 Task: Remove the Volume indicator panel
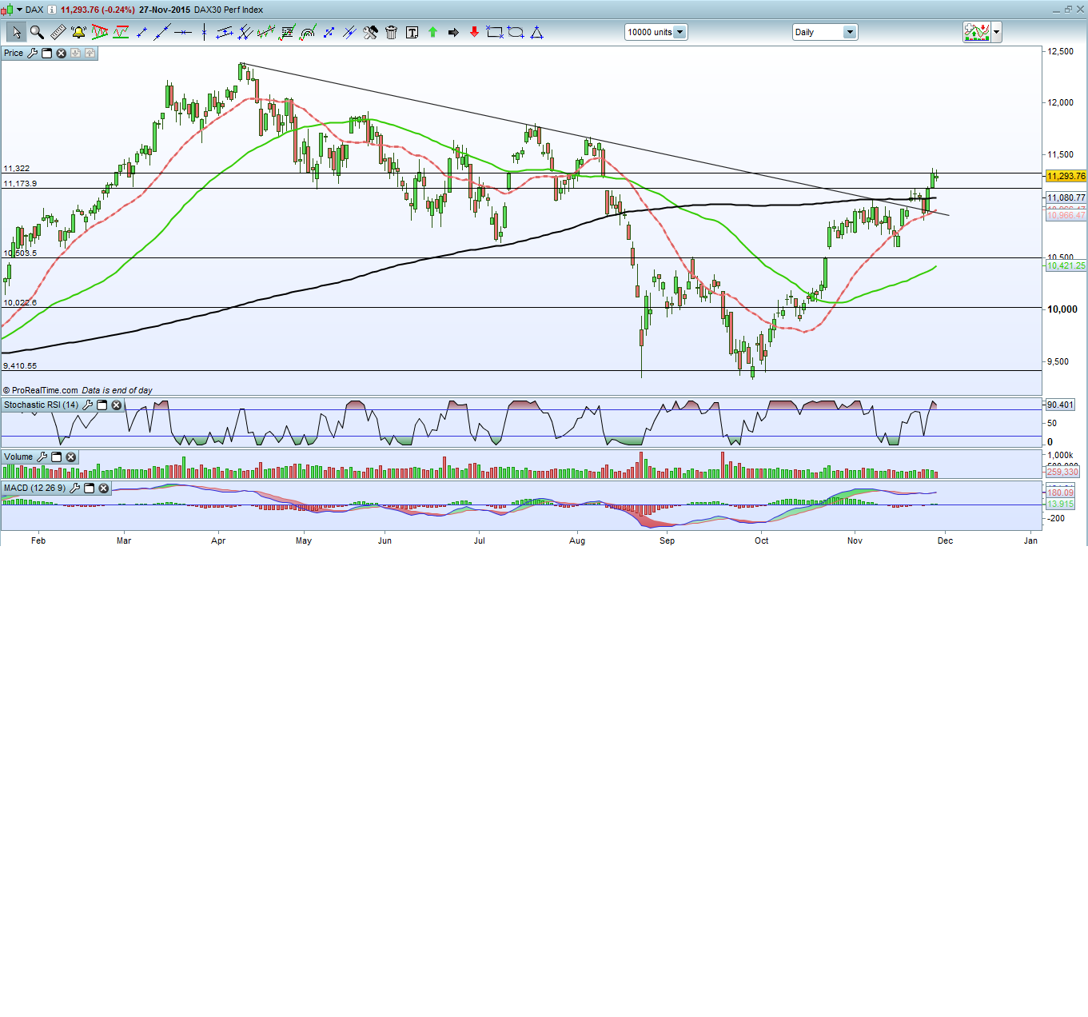(x=70, y=457)
